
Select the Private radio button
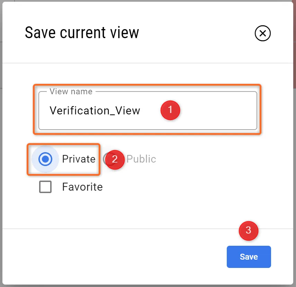pos(45,159)
